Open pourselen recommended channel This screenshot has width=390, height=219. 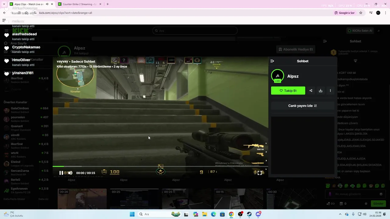pyautogui.click(x=26, y=119)
